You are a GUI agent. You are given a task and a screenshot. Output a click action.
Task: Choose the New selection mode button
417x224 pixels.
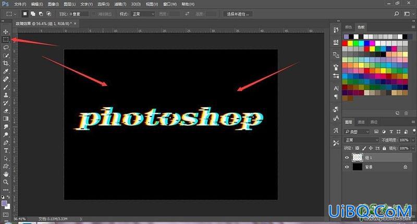point(24,14)
